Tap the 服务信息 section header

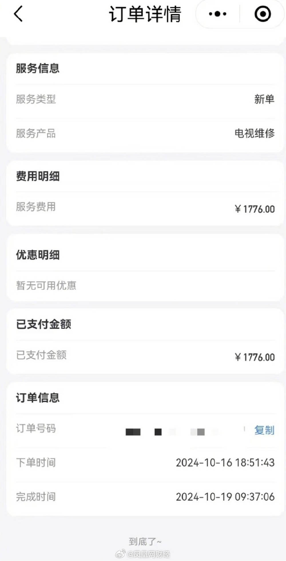38,69
